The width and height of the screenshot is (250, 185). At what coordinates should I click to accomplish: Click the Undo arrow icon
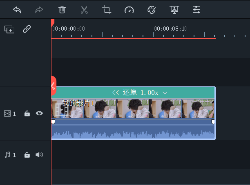click(x=17, y=10)
